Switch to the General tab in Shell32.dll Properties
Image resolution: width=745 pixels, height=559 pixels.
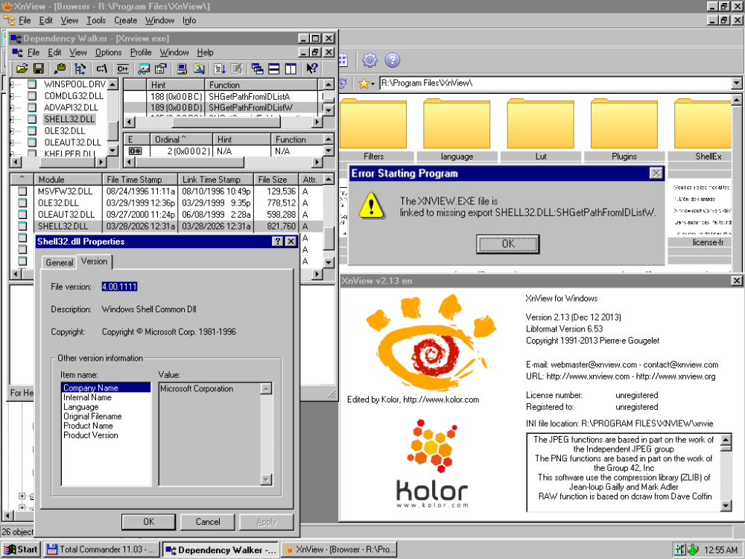(60, 262)
